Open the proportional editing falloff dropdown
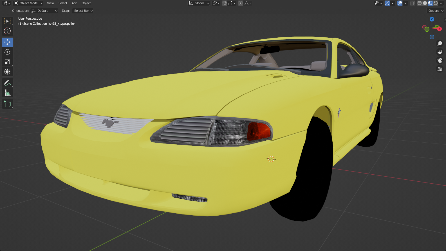The height and width of the screenshot is (251, 446). [x=248, y=3]
